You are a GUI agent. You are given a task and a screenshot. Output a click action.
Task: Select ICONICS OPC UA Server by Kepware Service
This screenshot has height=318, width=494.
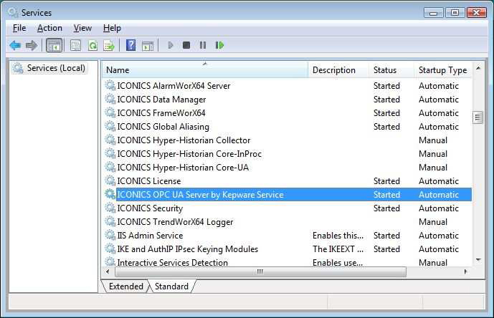click(x=288, y=194)
